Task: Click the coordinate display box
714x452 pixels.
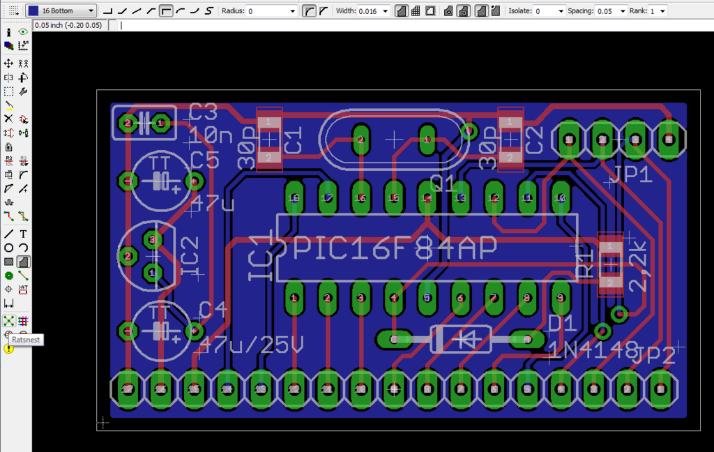Action: pyautogui.click(x=70, y=26)
